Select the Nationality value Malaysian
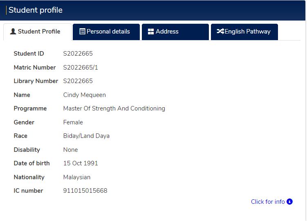 pos(76,177)
